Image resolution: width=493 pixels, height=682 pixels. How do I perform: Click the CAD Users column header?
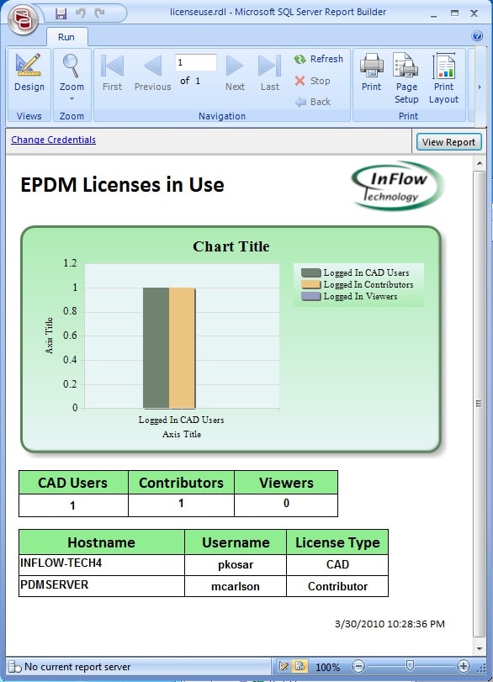click(73, 483)
